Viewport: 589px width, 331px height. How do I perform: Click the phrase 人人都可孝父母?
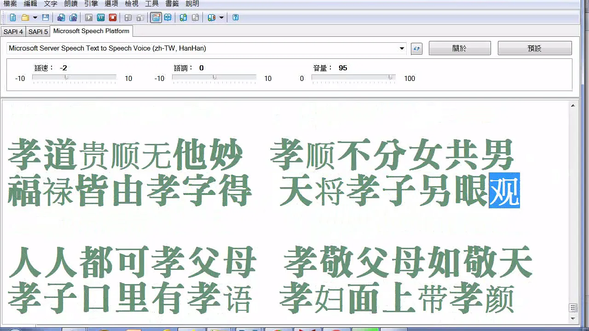point(132,262)
